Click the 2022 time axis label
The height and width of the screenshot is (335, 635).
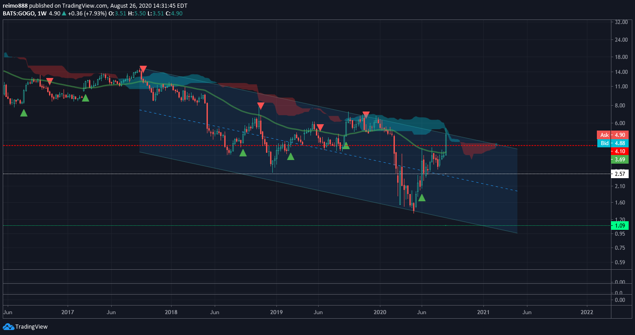(x=587, y=312)
